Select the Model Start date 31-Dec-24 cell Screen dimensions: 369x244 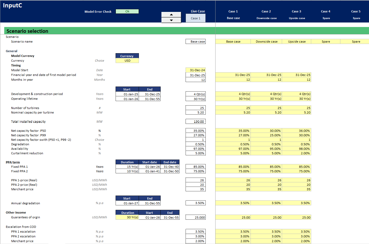point(196,70)
